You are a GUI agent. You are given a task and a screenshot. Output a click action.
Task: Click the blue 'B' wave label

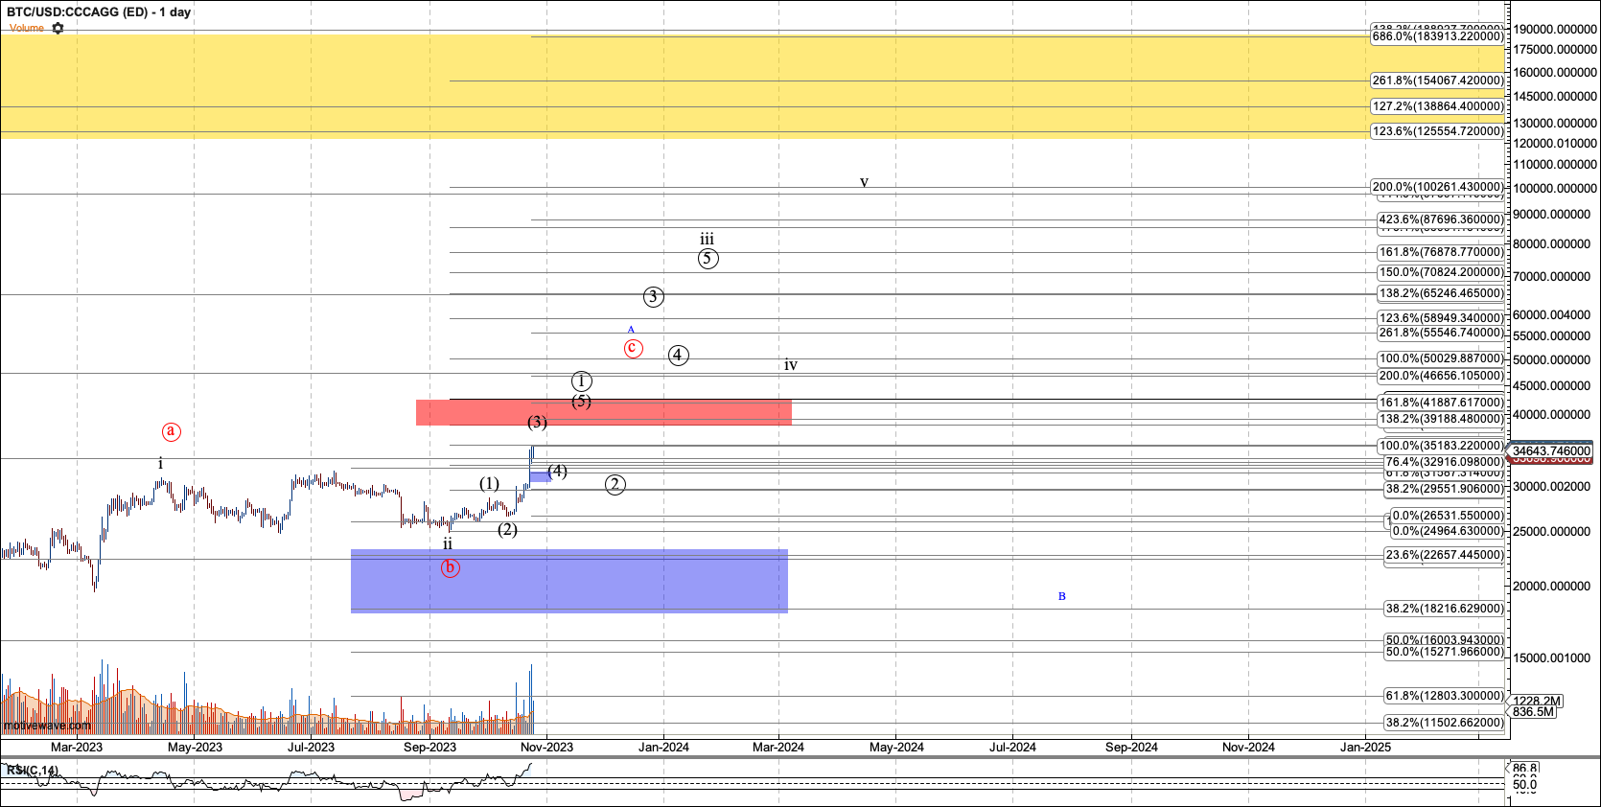tap(1061, 596)
